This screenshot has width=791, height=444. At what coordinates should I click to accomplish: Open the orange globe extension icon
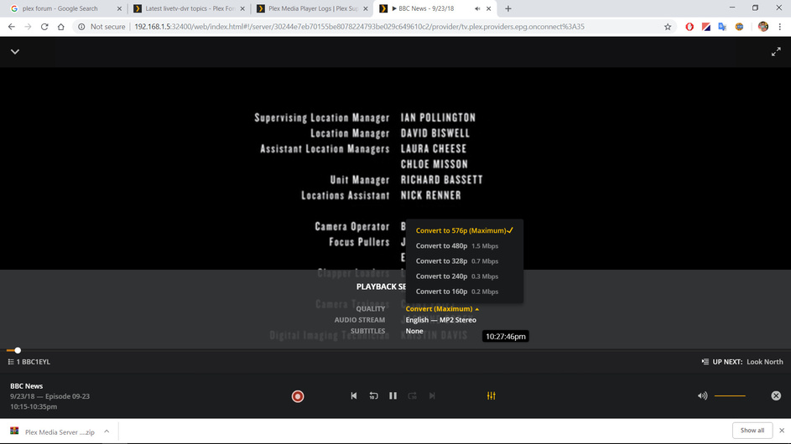pos(739,27)
